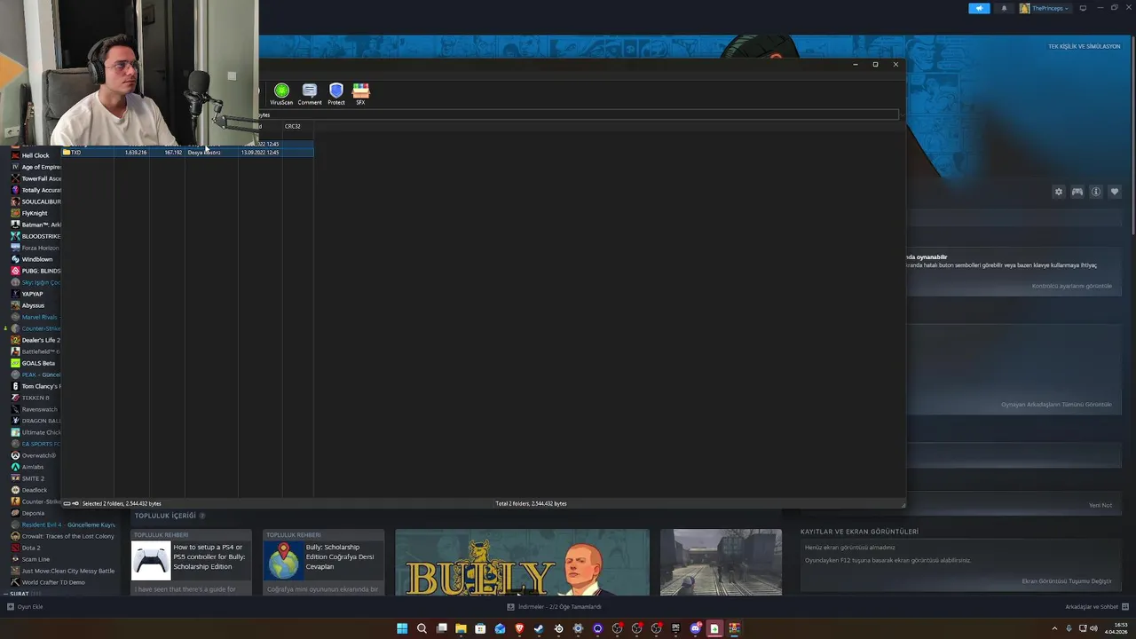Click the Bully logo artwork thumbnail
1136x639 pixels.
click(x=522, y=562)
